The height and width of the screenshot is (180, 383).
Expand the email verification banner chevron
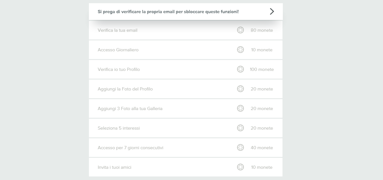click(x=272, y=12)
